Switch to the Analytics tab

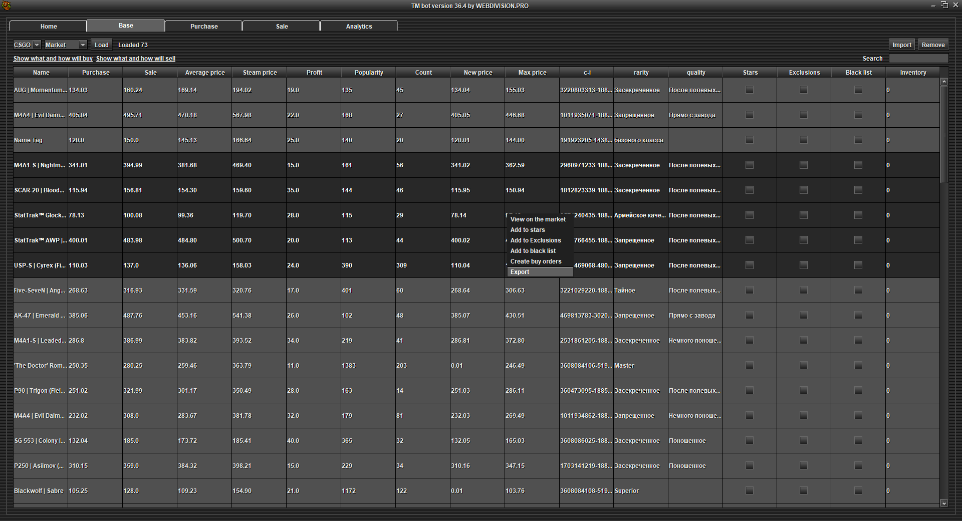359,27
